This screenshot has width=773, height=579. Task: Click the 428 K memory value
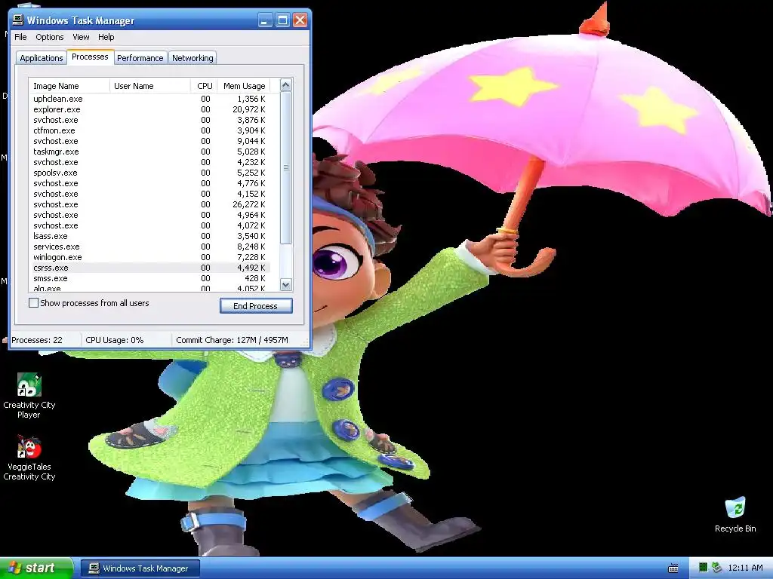tap(255, 278)
